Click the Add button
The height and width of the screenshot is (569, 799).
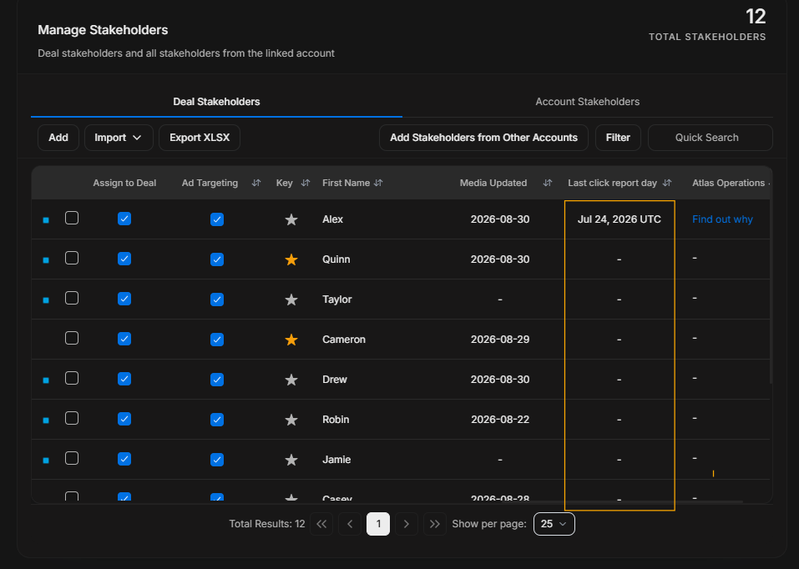point(58,138)
